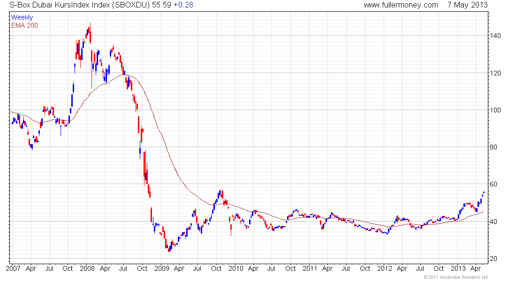
Task: Click the 60 price axis label
Action: tap(493, 185)
